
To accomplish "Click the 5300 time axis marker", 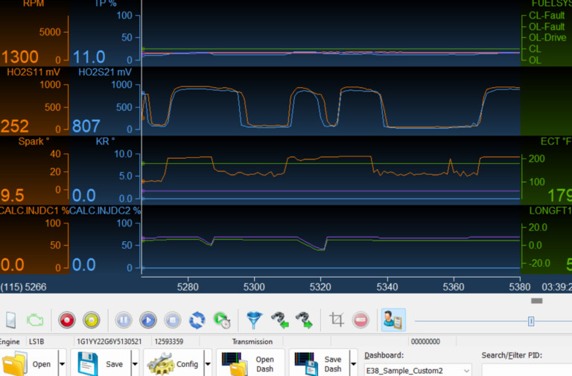I will (x=254, y=287).
